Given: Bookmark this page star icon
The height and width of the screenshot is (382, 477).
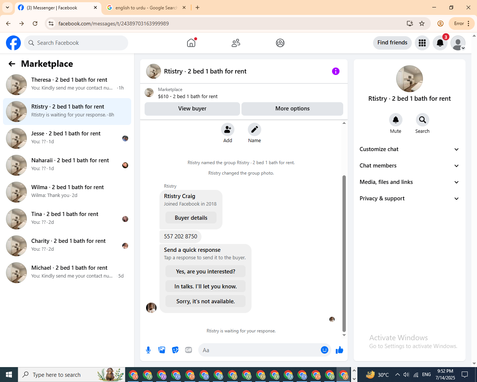Looking at the screenshot, I should (422, 24).
